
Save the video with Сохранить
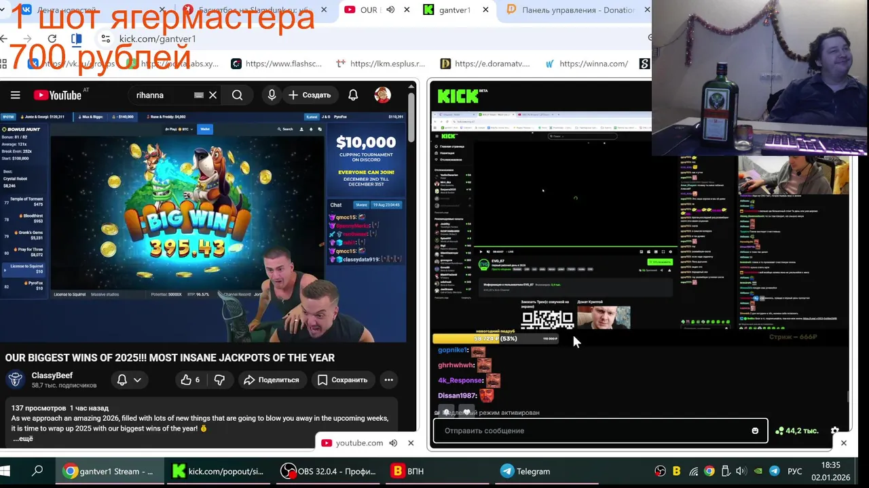(342, 380)
